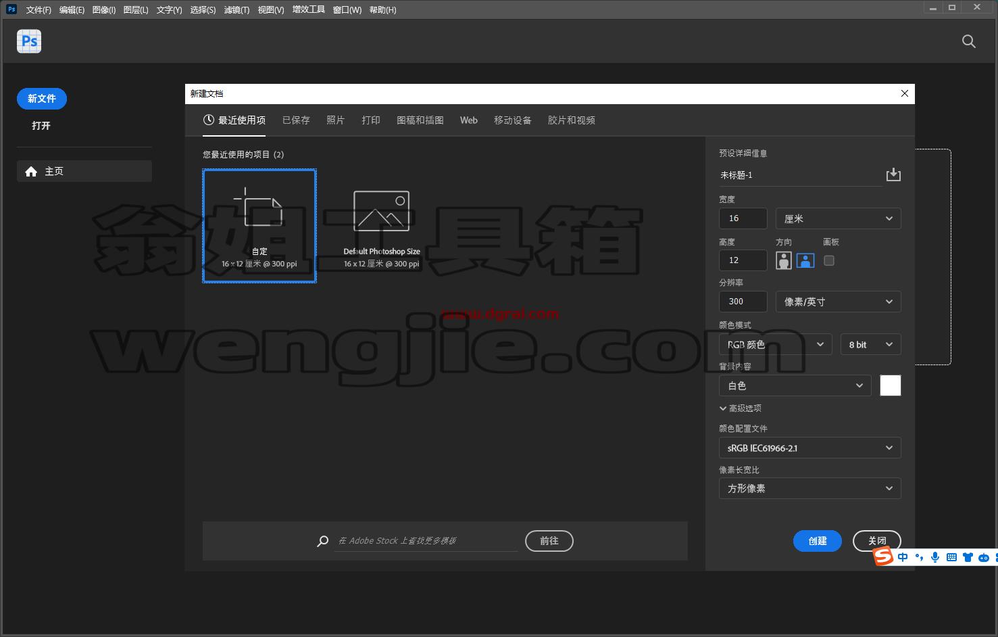Click the search magnifier icon at top right
The height and width of the screenshot is (637, 998).
point(969,41)
